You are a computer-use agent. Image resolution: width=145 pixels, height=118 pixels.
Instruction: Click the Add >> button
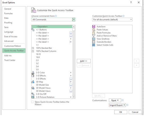click(x=84, y=61)
